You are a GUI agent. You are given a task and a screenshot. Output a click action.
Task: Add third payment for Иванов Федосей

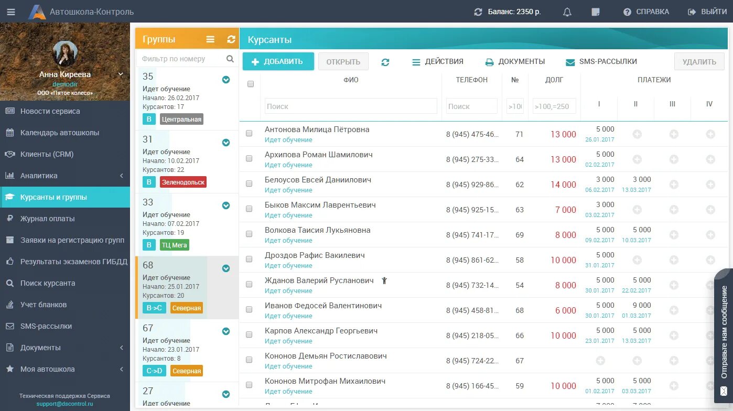click(674, 310)
